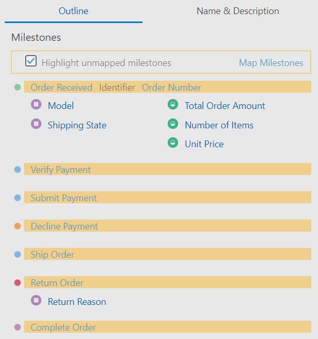This screenshot has height=339, width=318.
Task: Select the Submit Payment milestone
Action: tap(63, 198)
